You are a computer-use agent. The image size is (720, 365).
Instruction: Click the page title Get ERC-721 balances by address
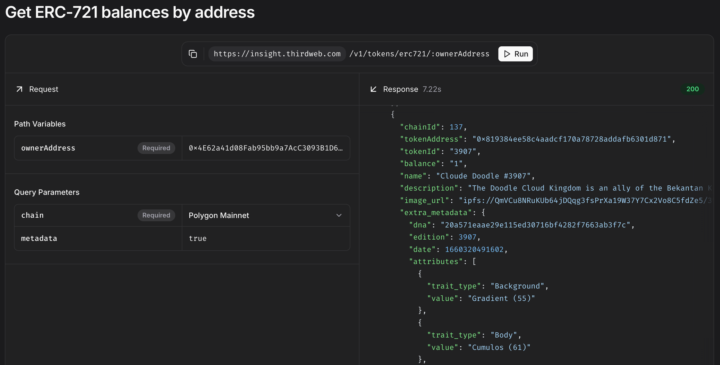tap(130, 12)
